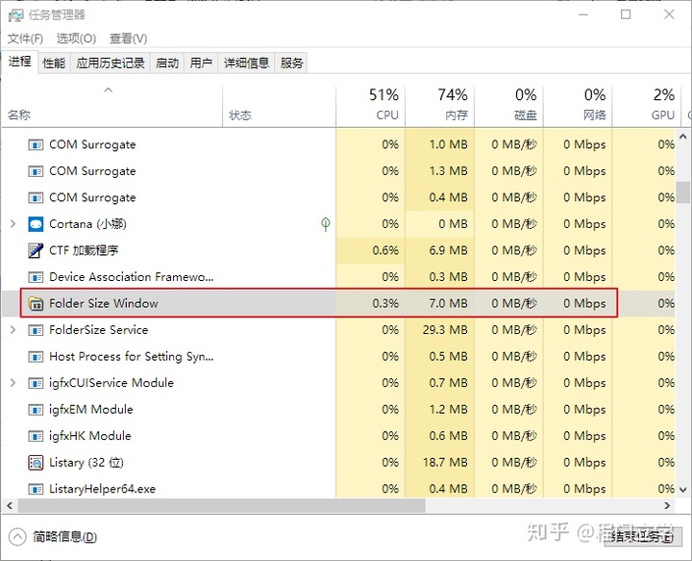Click the horizontal scrollbar right arrow
The width and height of the screenshot is (692, 561).
click(x=667, y=506)
